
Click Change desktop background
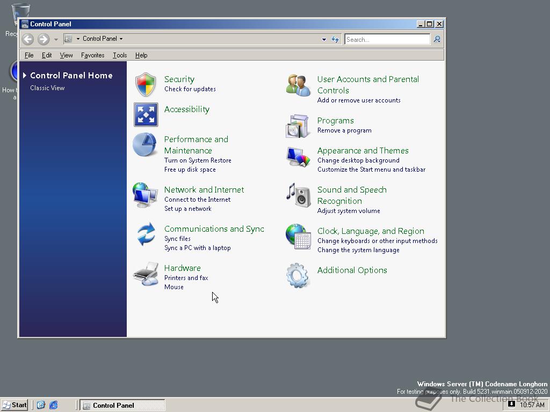point(358,160)
